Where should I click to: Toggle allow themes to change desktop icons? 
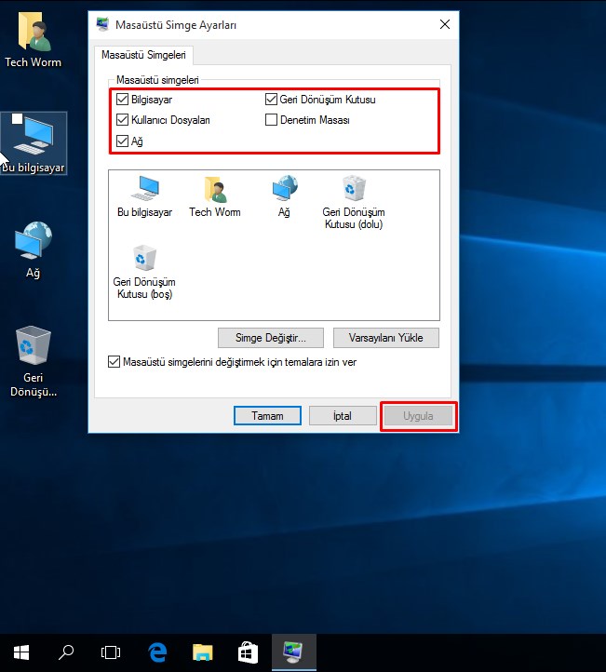(x=114, y=362)
